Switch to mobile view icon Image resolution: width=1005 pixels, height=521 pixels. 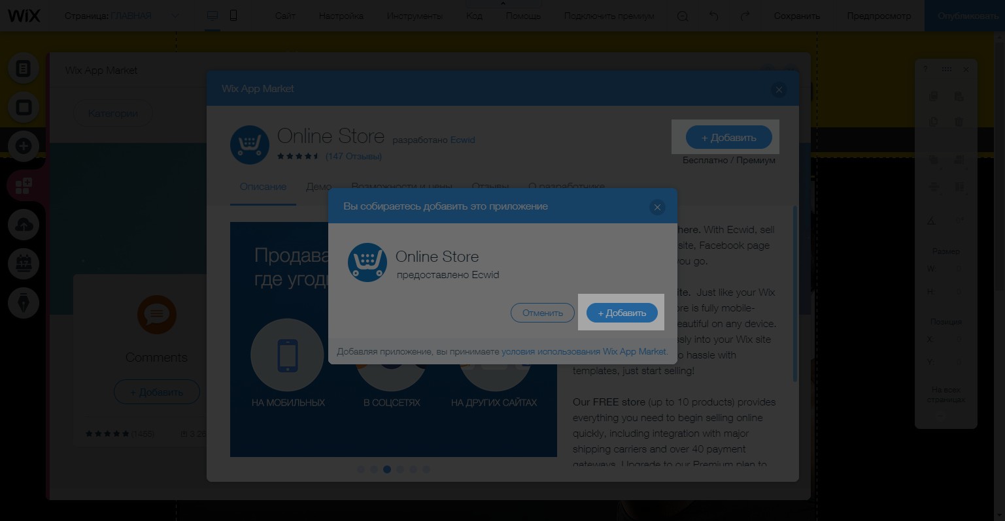click(x=233, y=16)
